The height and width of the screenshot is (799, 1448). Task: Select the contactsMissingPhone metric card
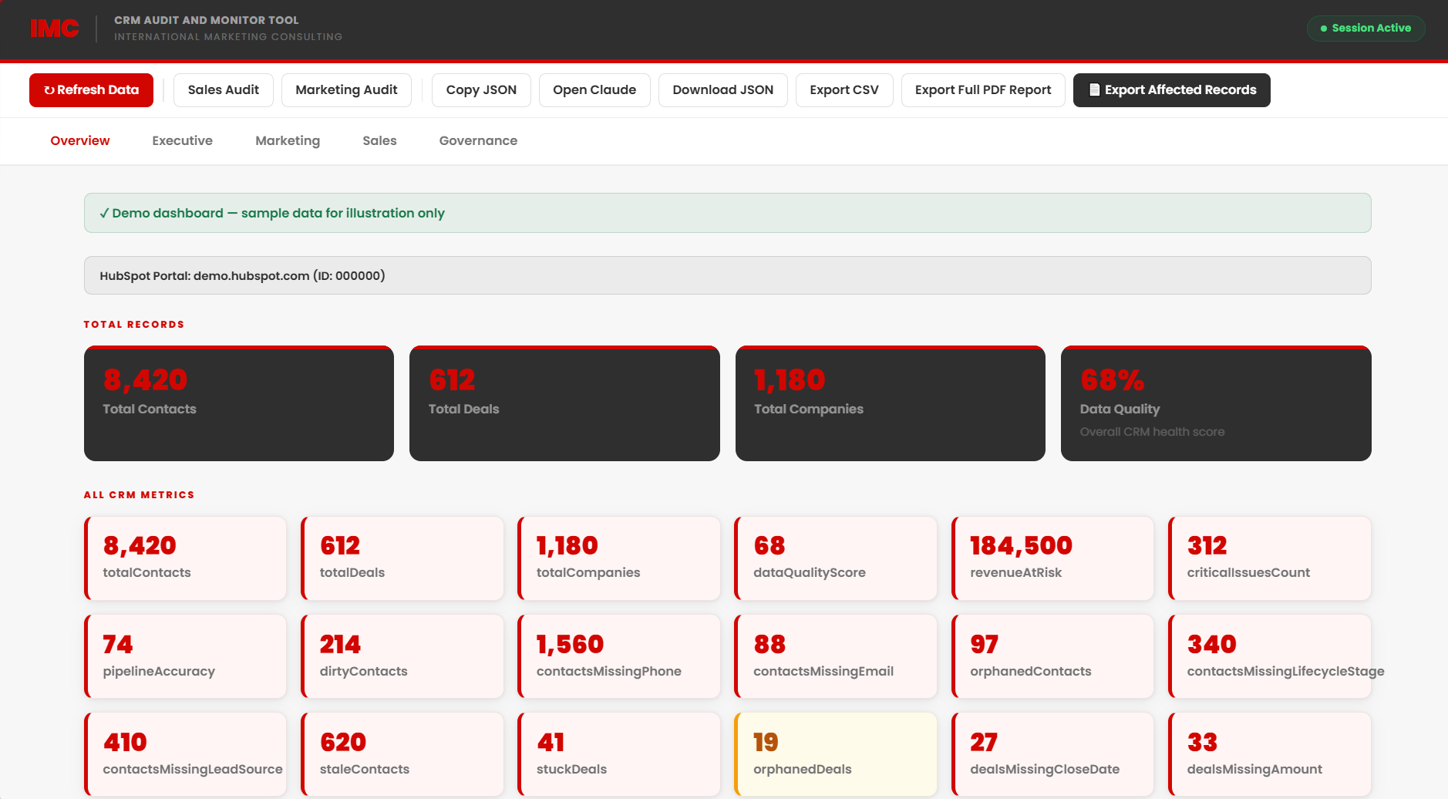tap(619, 656)
